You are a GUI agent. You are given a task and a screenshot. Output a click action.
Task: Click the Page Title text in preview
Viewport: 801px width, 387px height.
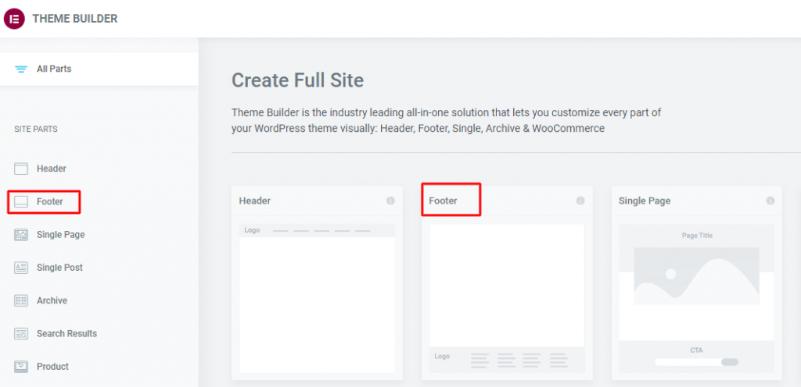697,236
